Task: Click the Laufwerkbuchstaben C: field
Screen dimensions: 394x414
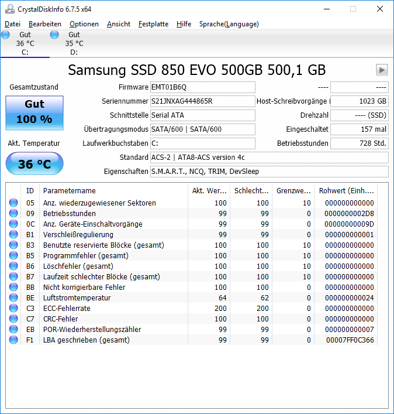Action: click(x=203, y=143)
